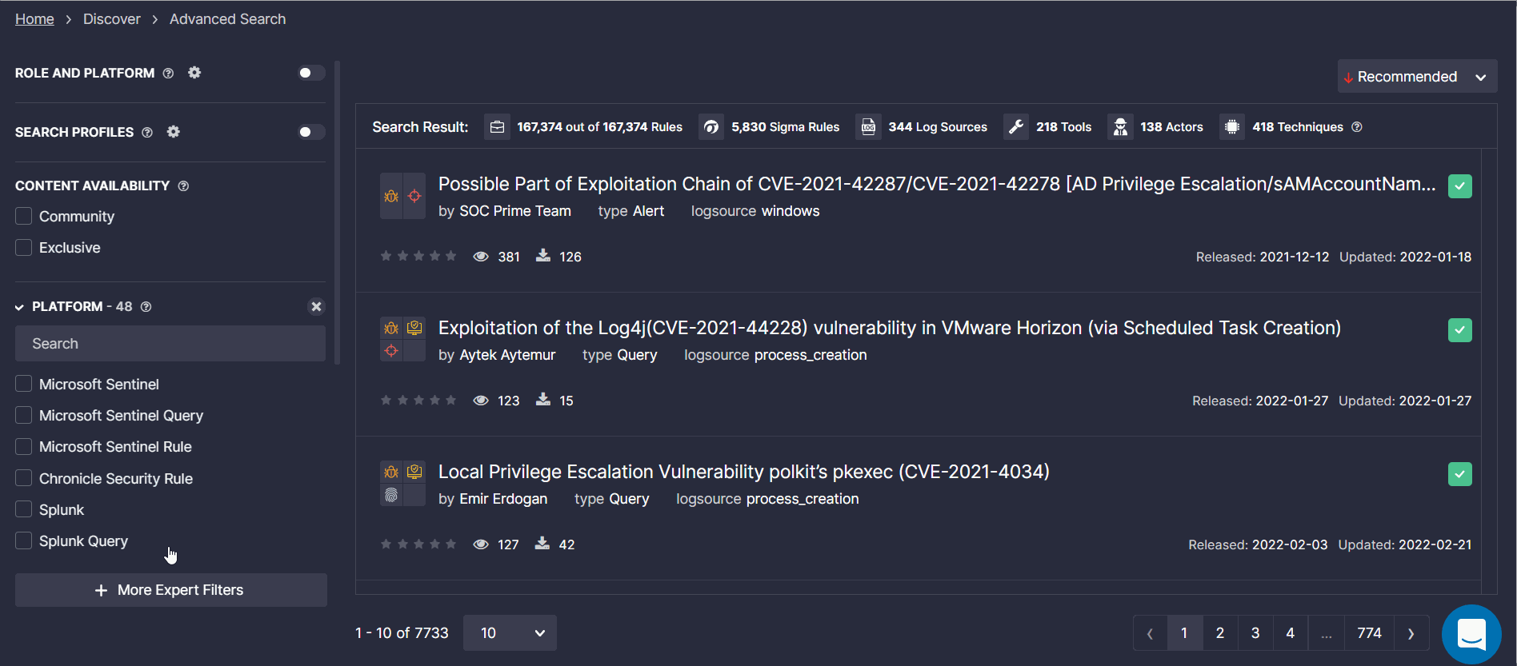Click the More Expert Filters button
Screen dimensions: 1517x666
pyautogui.click(x=171, y=590)
